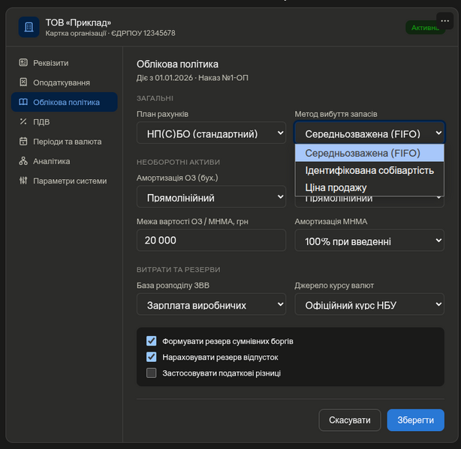Open Амортизація ОЗ (бух.) dropdown
Screen dimensions: 461x449
click(x=212, y=196)
